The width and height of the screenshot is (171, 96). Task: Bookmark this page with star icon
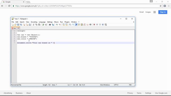(x=161, y=6)
